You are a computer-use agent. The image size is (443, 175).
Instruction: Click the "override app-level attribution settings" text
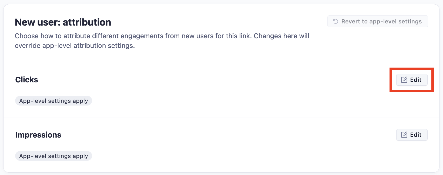click(x=75, y=45)
